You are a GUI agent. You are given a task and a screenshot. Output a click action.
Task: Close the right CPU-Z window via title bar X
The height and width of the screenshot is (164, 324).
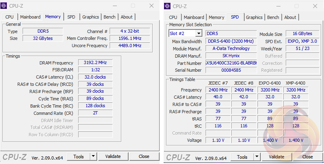[x=315, y=6]
